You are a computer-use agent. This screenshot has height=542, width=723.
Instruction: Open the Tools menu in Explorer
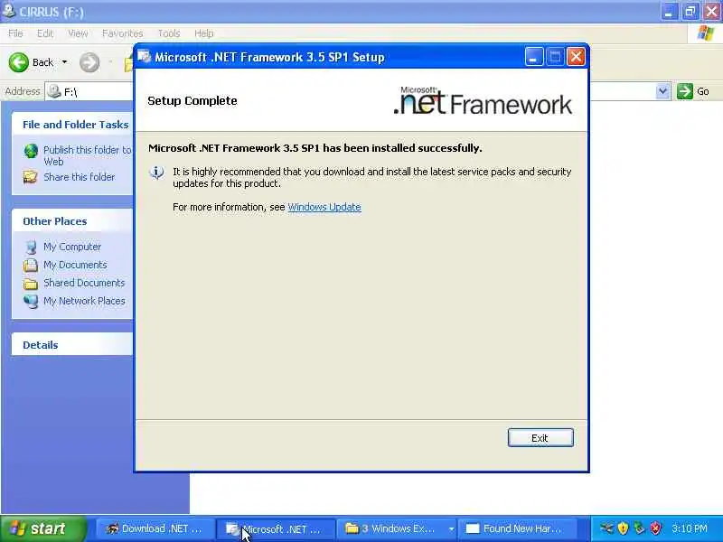tap(169, 33)
